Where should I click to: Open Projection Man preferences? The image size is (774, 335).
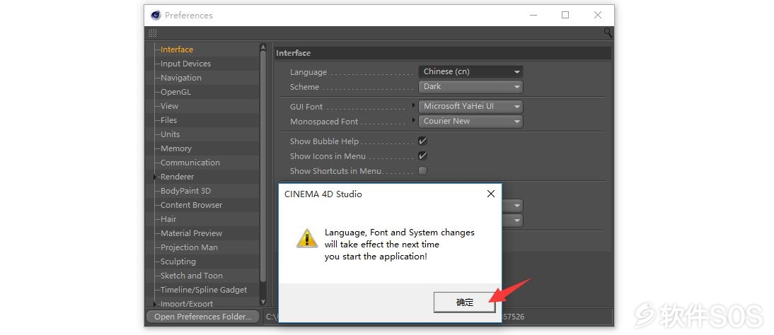point(189,247)
